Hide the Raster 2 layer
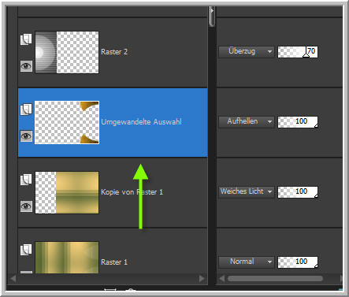 tap(26, 66)
